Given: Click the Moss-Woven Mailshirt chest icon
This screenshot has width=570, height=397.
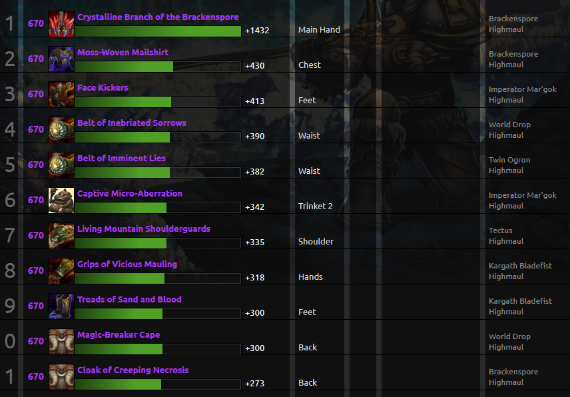Looking at the screenshot, I should coord(61,59).
